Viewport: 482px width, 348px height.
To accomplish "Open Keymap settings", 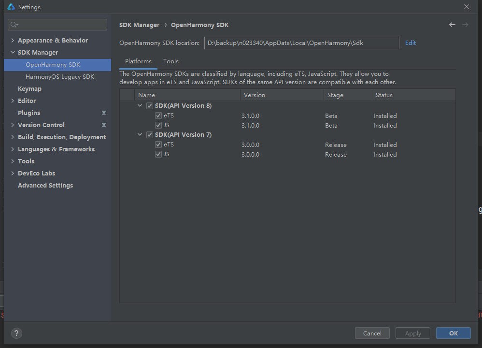I will pos(29,88).
